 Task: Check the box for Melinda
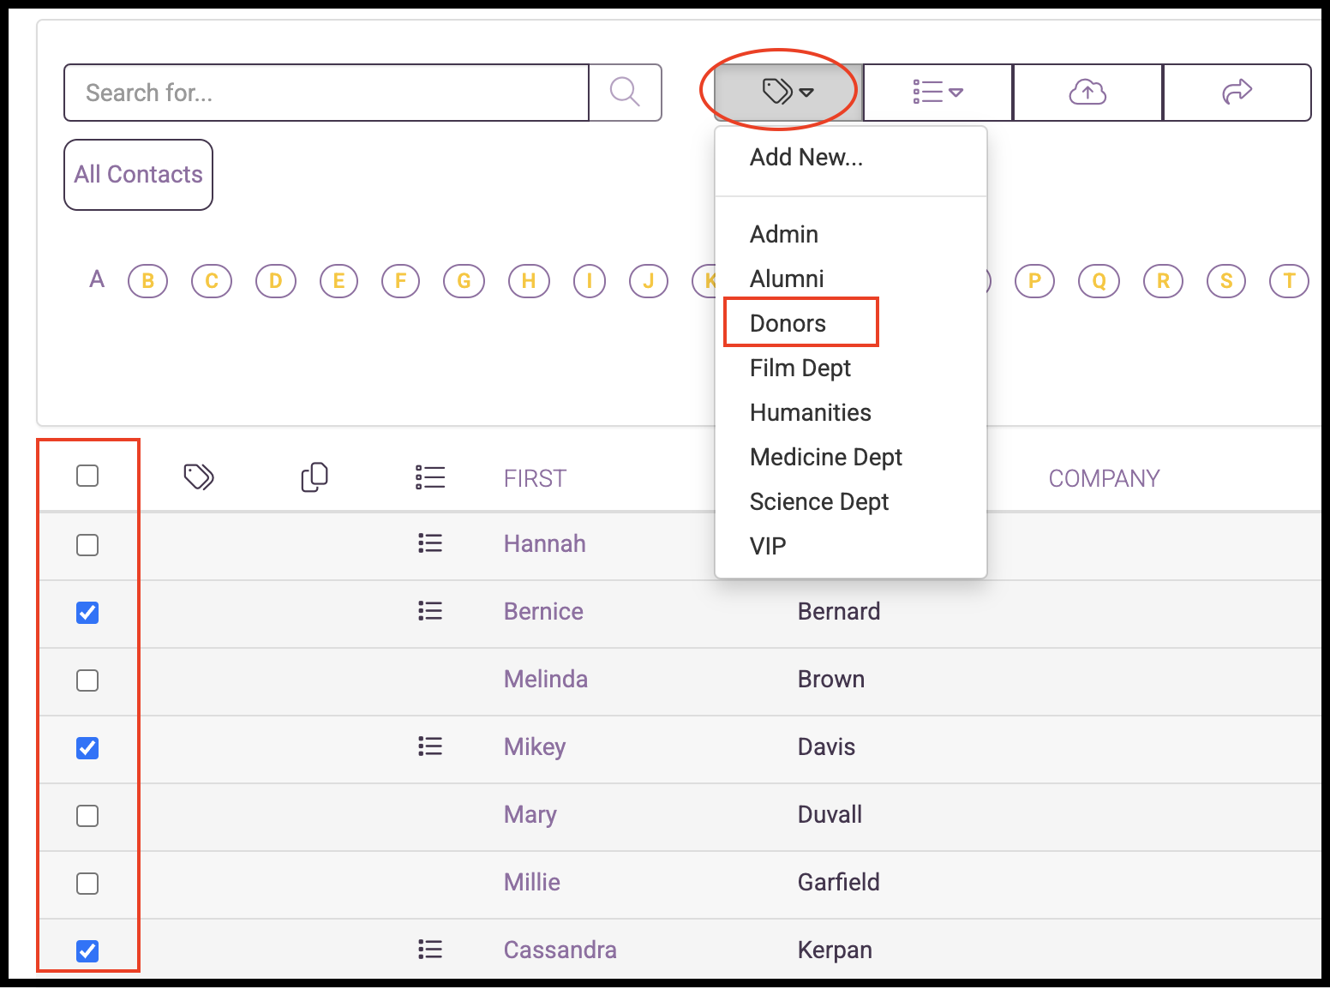[87, 680]
